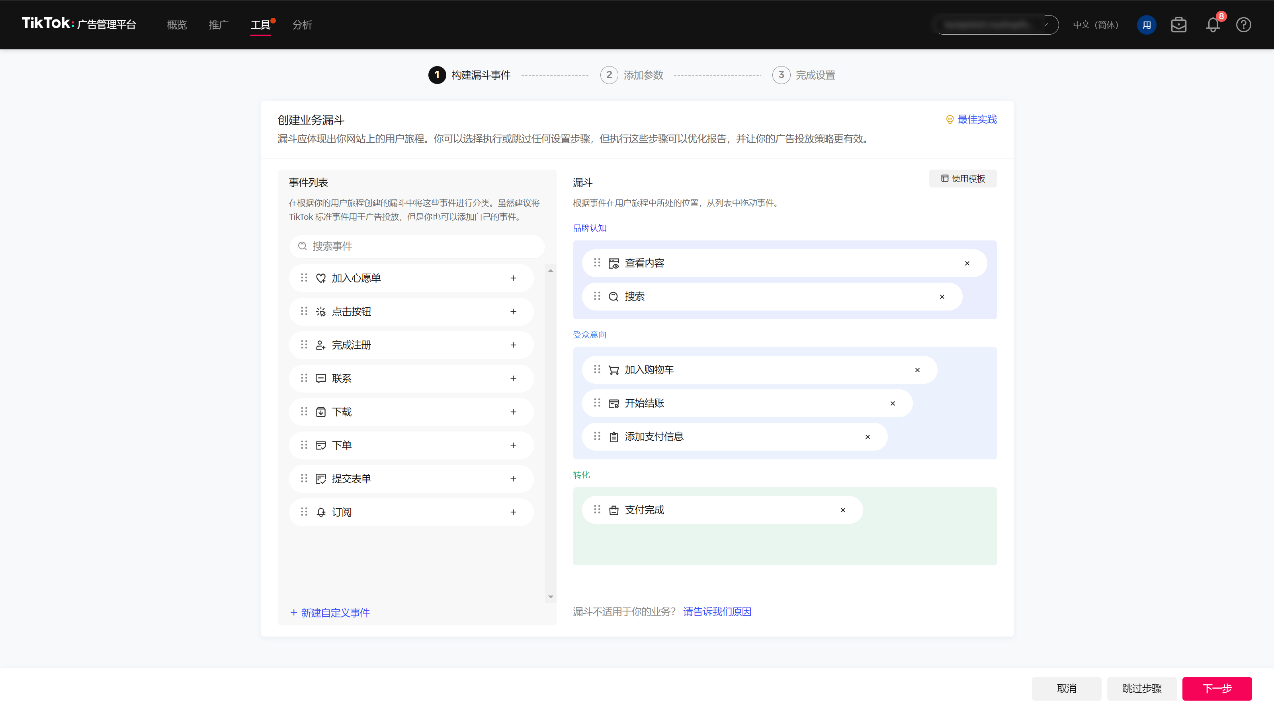Select step 1 构建漏斗事件

[x=469, y=75]
